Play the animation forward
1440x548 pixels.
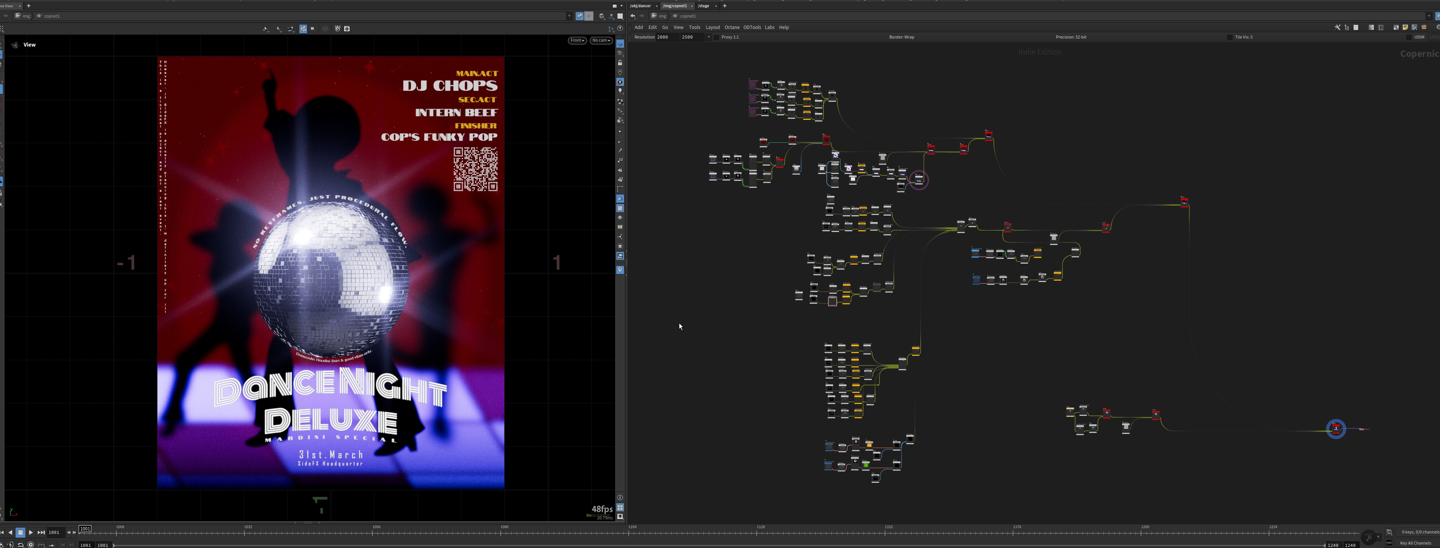[31, 532]
